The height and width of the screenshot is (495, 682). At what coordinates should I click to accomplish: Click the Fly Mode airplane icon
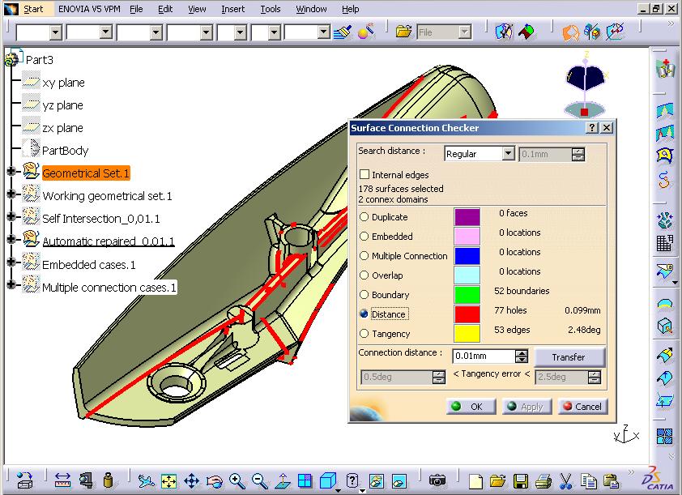(146, 480)
